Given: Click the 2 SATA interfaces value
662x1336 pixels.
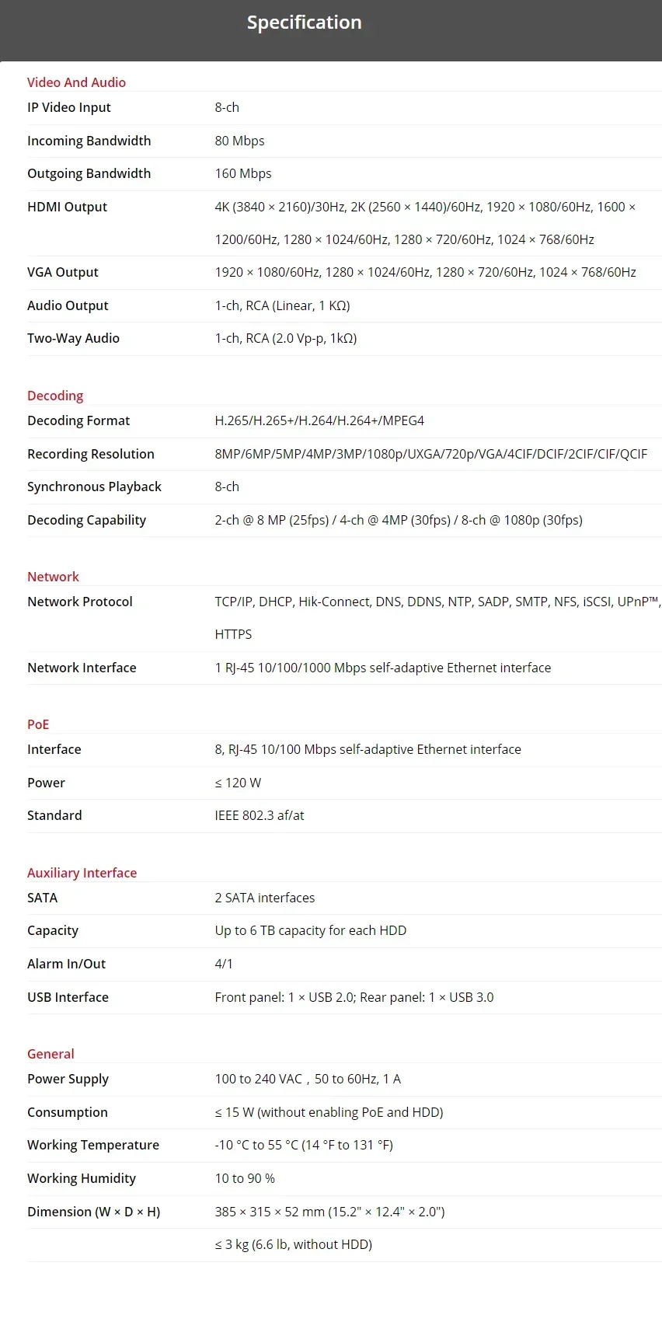Looking at the screenshot, I should point(265,898).
